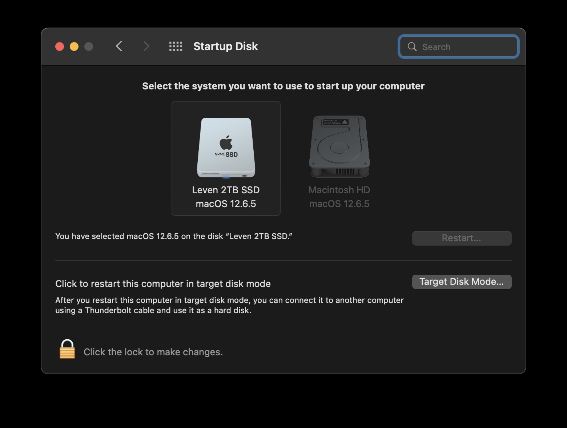This screenshot has width=567, height=428.
Task: Click the "Select the system you want" heading
Action: point(283,86)
